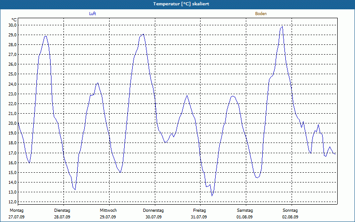Select the 27,0 y-axis label

point(12,55)
